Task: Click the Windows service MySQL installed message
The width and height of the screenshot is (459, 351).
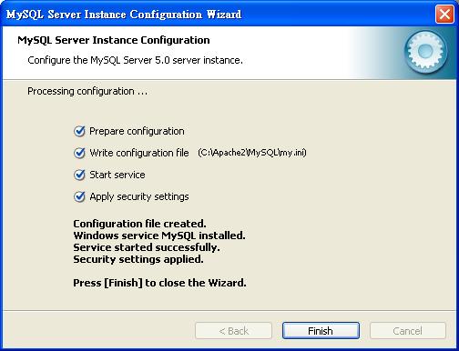Action: [159, 236]
